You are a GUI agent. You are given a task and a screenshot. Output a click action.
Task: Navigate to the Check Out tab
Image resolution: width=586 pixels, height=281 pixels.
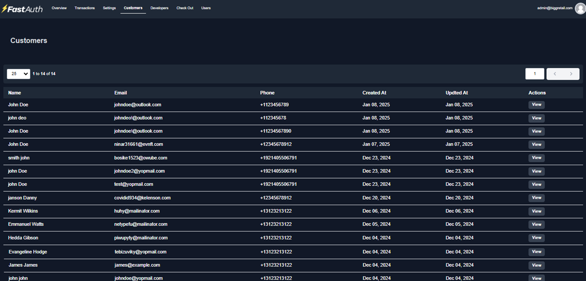tap(185, 8)
